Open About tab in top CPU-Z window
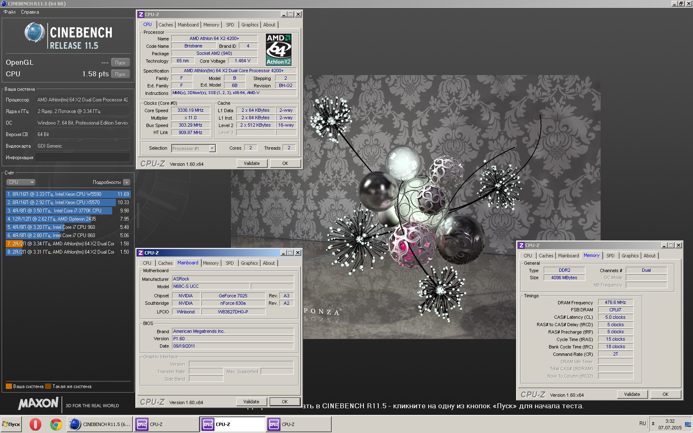693x433 pixels. point(269,25)
